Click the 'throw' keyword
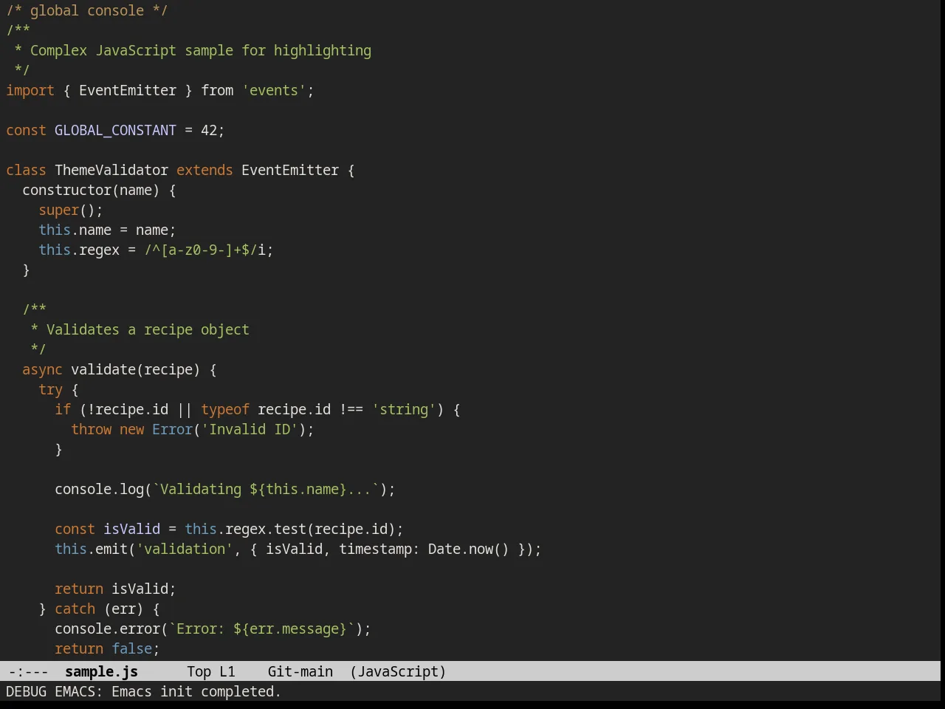This screenshot has width=945, height=709. [x=91, y=429]
